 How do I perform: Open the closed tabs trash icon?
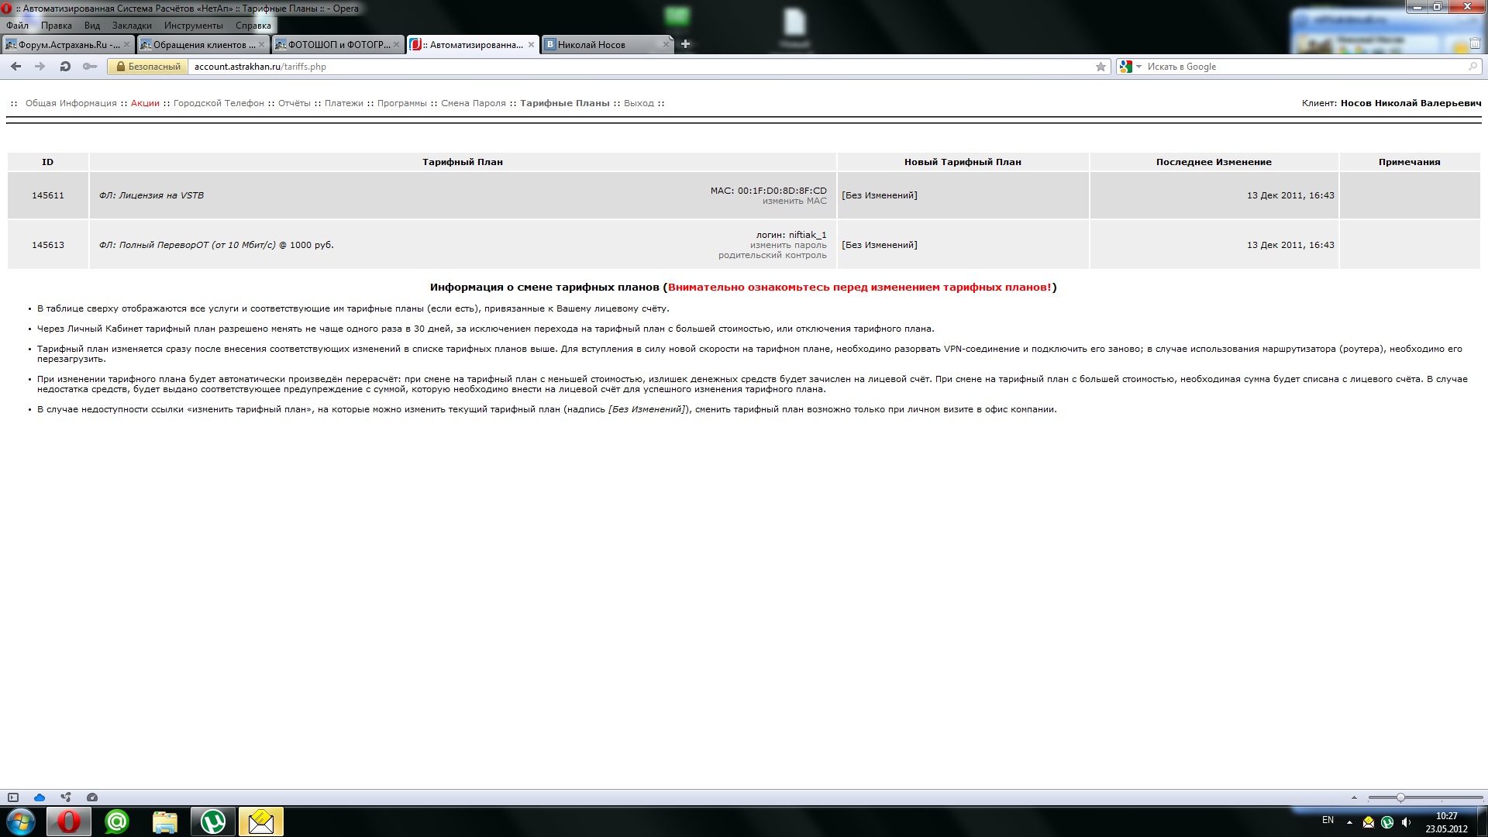[1475, 44]
